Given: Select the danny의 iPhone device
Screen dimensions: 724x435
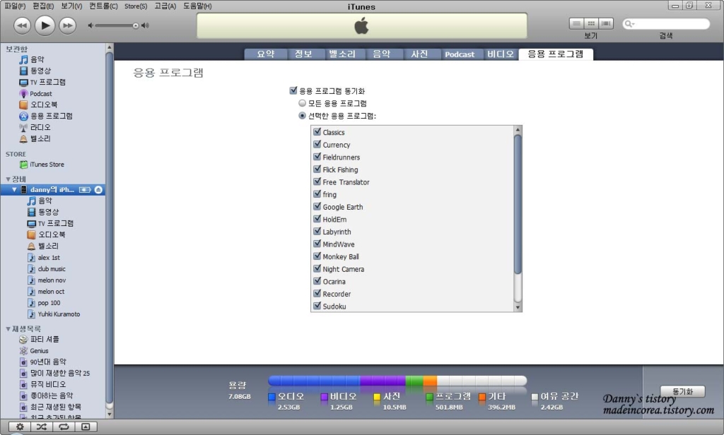Looking at the screenshot, I should point(52,189).
